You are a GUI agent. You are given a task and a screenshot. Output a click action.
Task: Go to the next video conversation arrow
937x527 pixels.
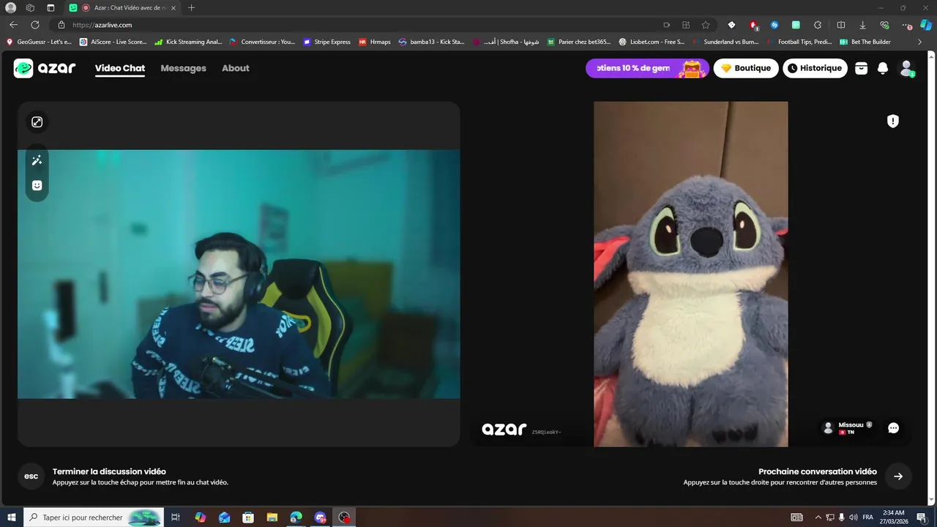coord(898,476)
